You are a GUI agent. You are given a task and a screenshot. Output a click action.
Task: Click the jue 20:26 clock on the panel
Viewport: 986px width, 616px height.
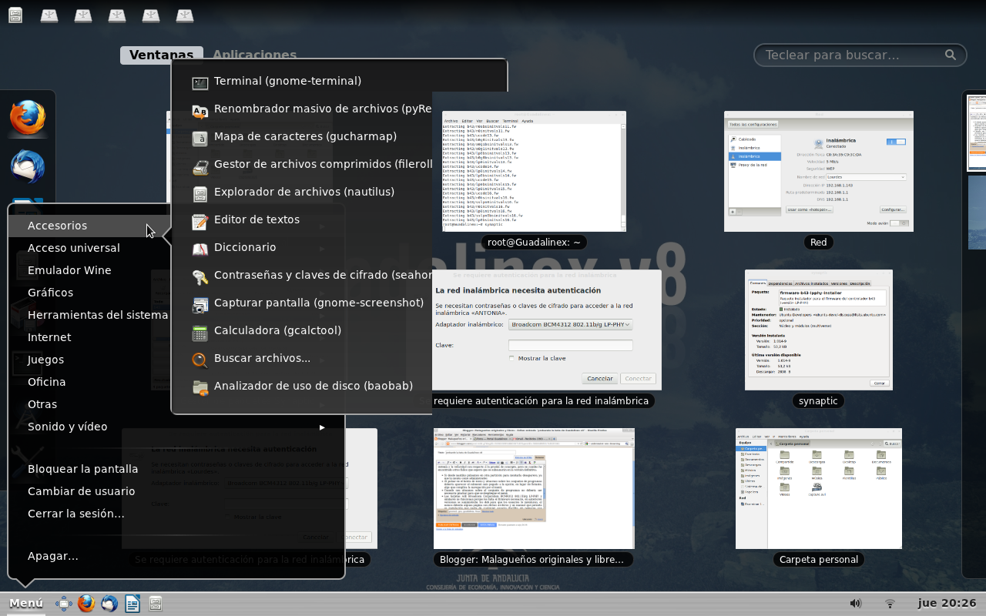click(947, 604)
